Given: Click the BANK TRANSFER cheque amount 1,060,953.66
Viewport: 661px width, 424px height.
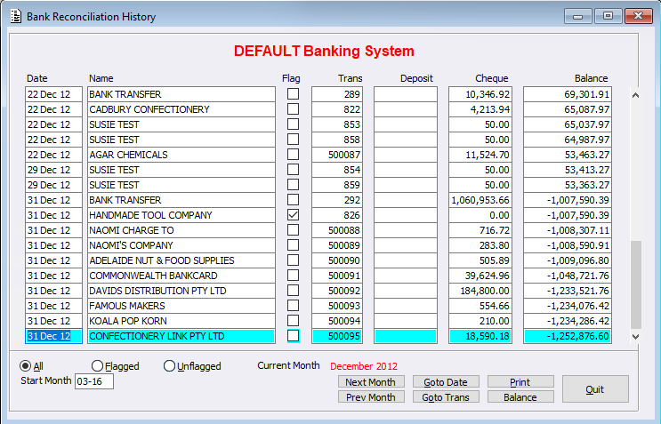Looking at the screenshot, I should pyautogui.click(x=480, y=200).
